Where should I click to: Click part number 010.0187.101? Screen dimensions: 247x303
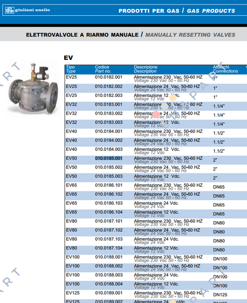(109, 221)
